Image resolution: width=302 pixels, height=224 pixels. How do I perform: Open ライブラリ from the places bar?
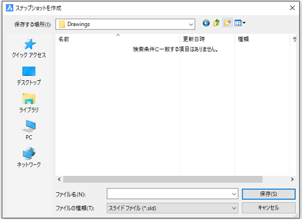coord(29,103)
